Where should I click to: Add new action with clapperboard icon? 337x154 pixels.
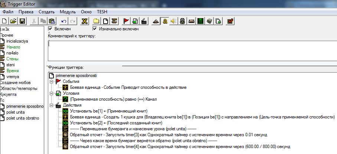(144, 21)
